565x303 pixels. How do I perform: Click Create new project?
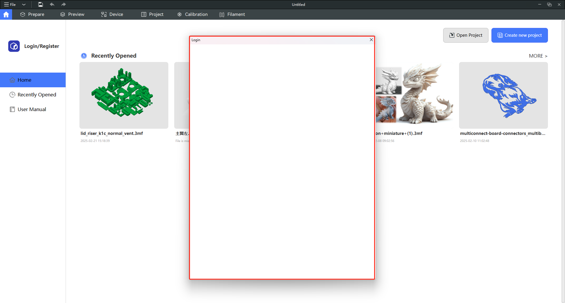519,35
